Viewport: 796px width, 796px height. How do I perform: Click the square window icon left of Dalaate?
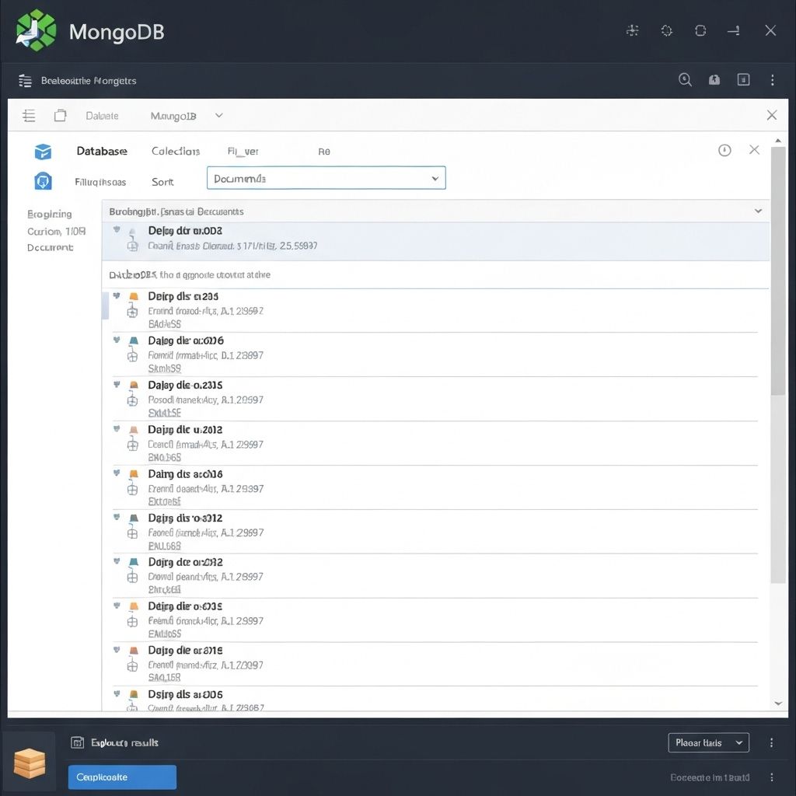tap(60, 116)
